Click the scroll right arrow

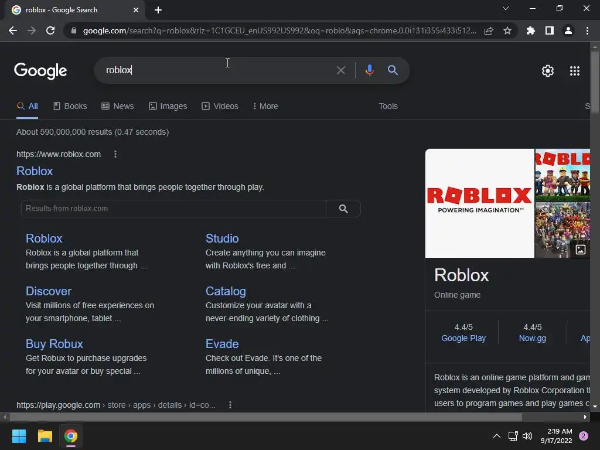(x=585, y=417)
